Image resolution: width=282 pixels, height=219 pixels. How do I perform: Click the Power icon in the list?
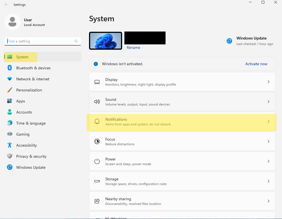pyautogui.click(x=97, y=161)
